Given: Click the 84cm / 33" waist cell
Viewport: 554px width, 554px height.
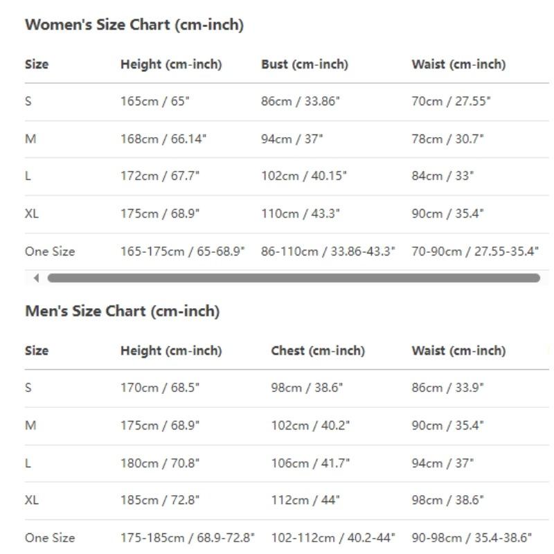Looking at the screenshot, I should pos(443,176).
